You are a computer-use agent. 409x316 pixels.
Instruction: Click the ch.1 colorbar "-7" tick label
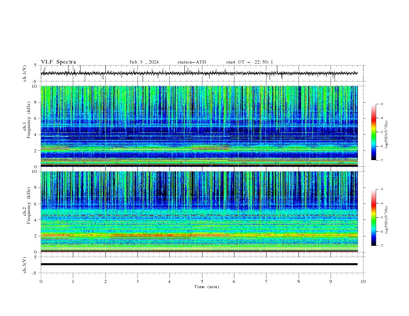tap(381, 160)
